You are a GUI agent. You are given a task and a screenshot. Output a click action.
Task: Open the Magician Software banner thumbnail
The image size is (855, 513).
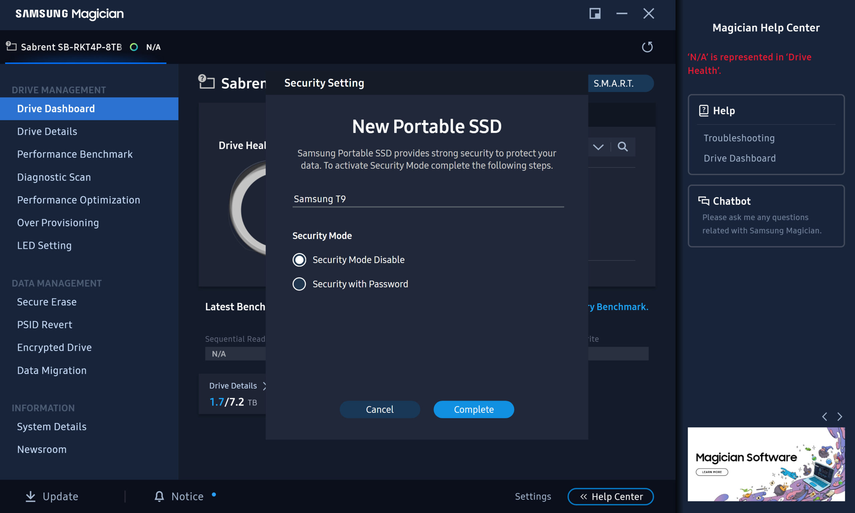pyautogui.click(x=766, y=464)
